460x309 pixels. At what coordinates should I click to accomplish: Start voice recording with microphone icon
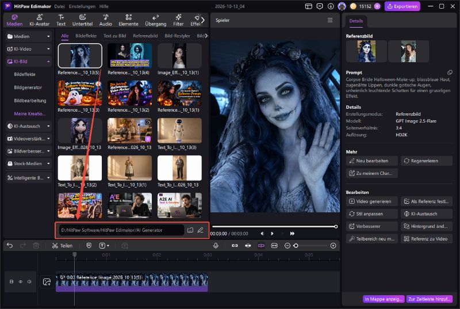216,246
